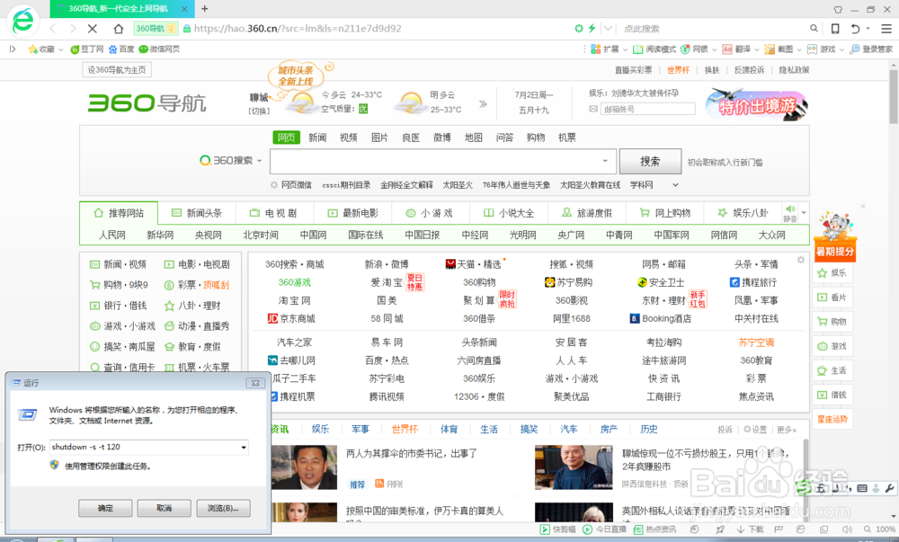Open 登录管家 login manager
Image resolution: width=899 pixels, height=542 pixels.
[x=871, y=49]
